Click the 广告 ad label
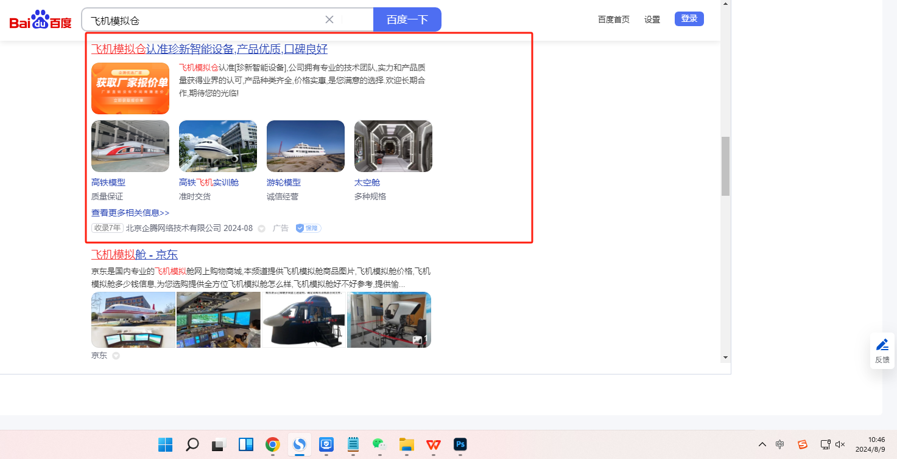897x459 pixels. click(281, 228)
